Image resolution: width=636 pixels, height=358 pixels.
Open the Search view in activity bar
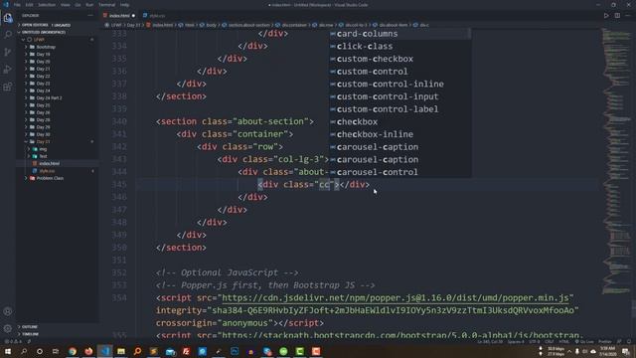tap(8, 35)
